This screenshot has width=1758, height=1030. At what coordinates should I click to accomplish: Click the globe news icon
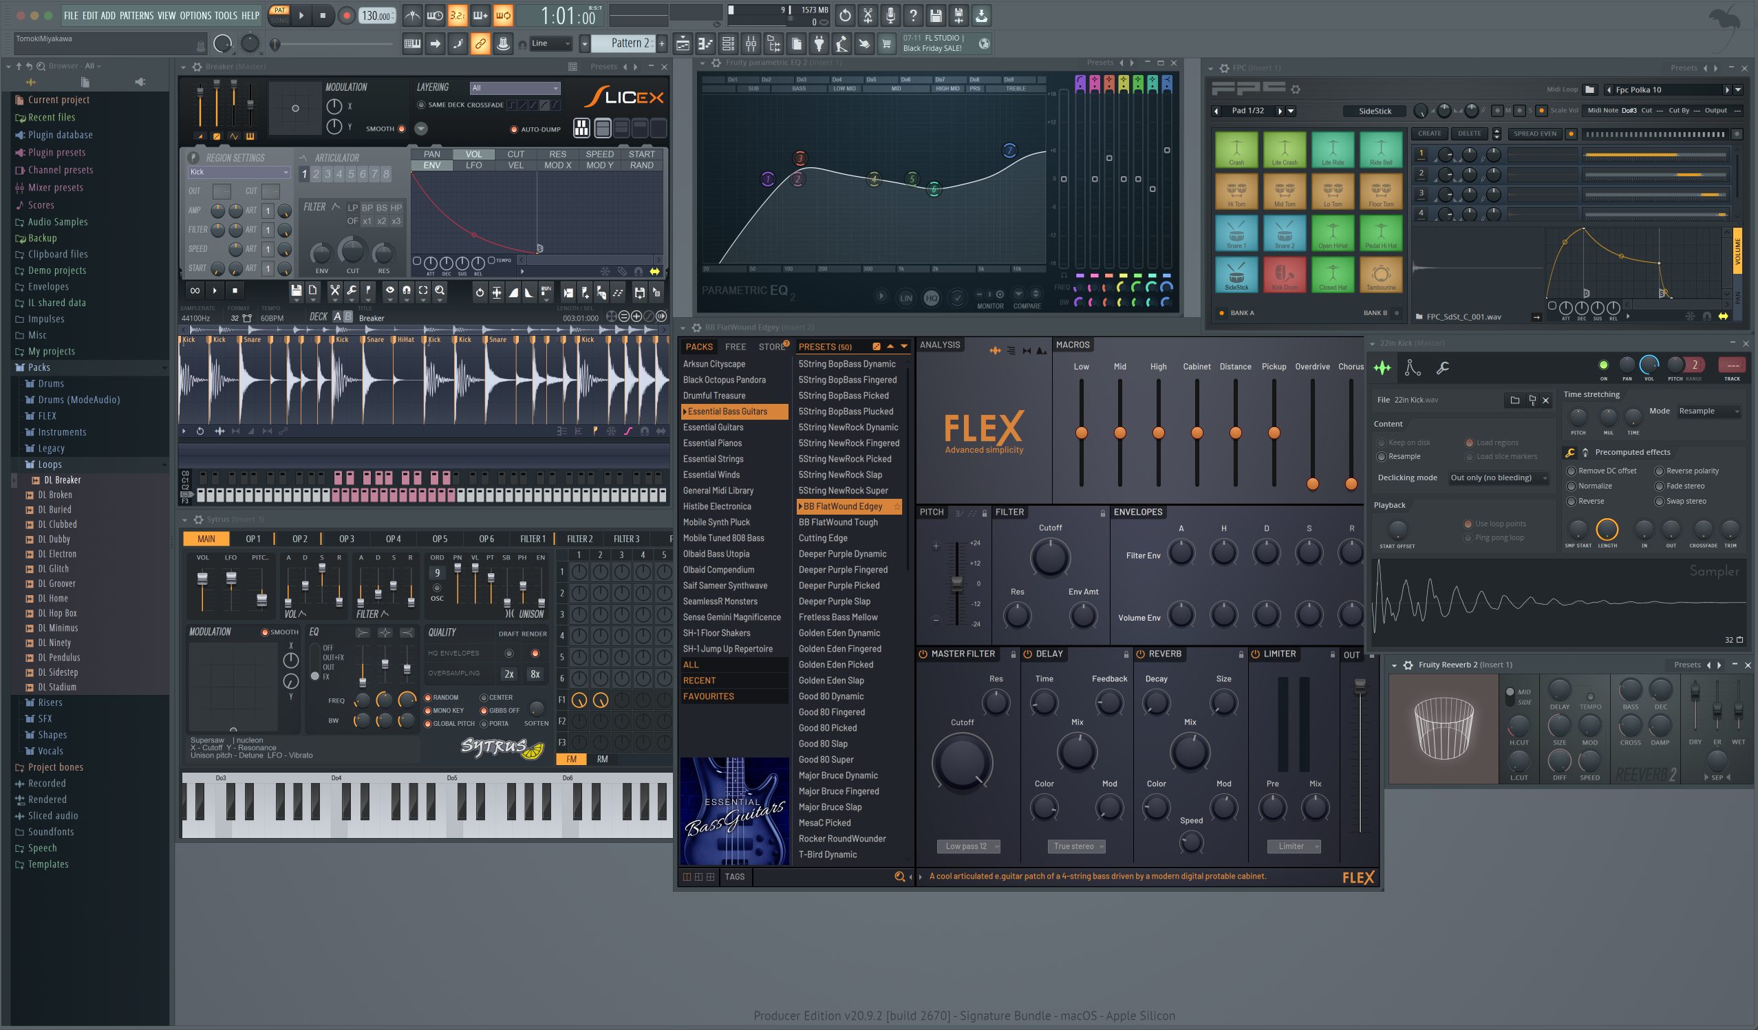(984, 43)
